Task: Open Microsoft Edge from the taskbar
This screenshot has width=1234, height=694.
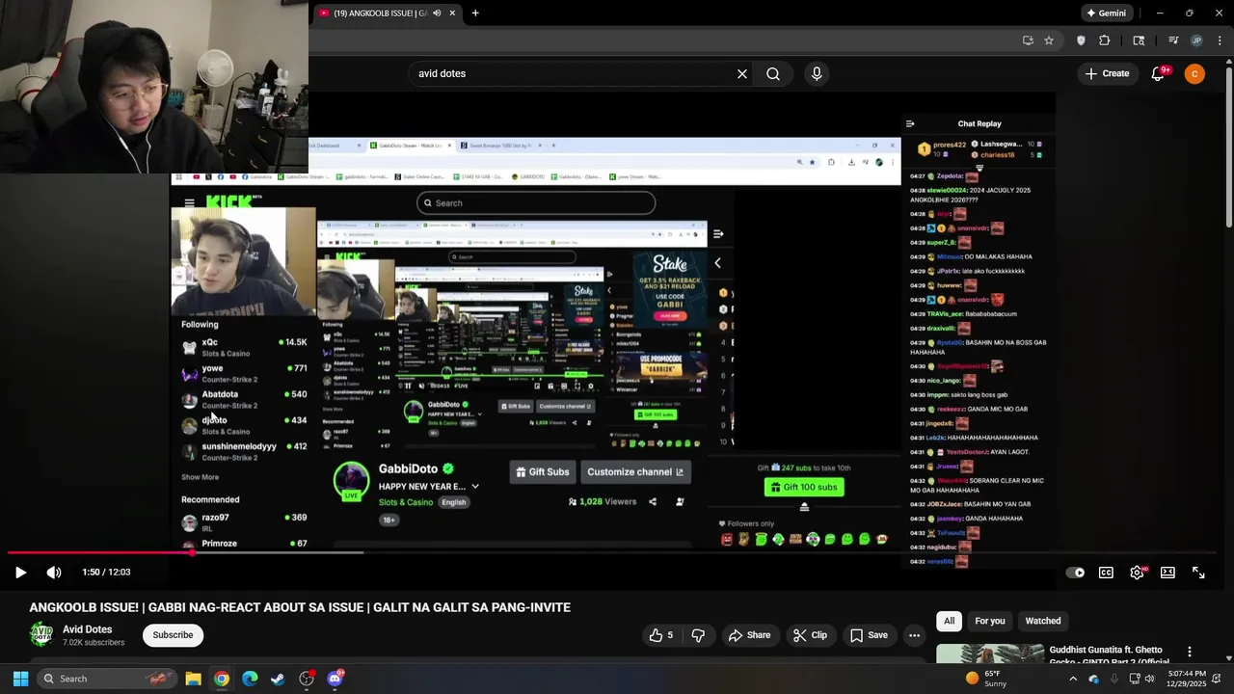Action: [250, 679]
